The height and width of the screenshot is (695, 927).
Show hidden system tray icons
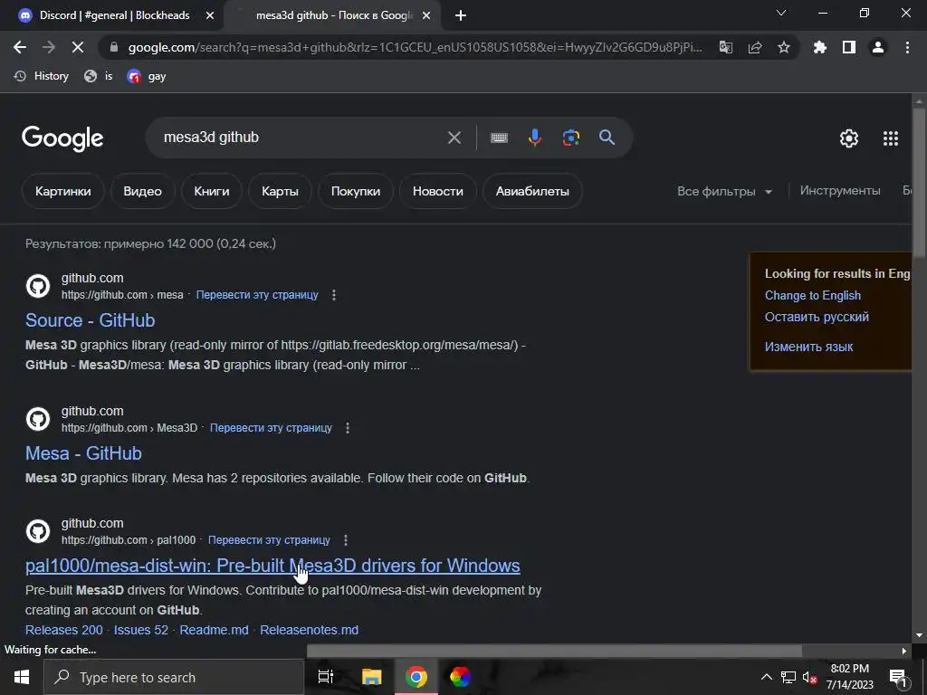766,677
